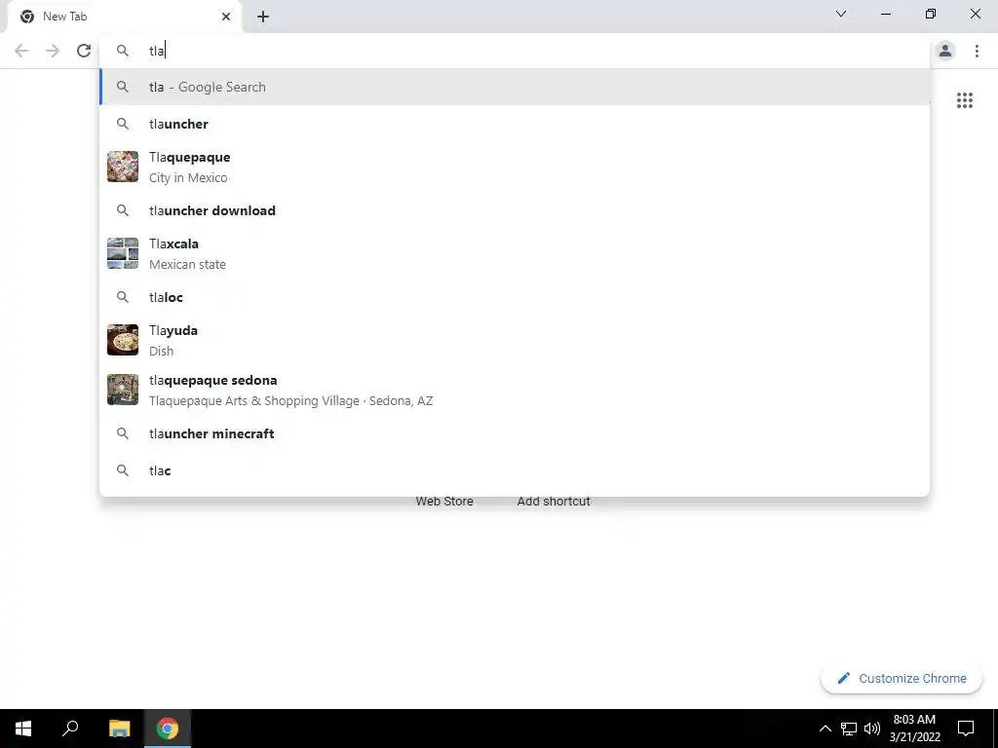Click the Tlayuda dish thumbnail
The width and height of the screenshot is (998, 748).
pos(123,340)
